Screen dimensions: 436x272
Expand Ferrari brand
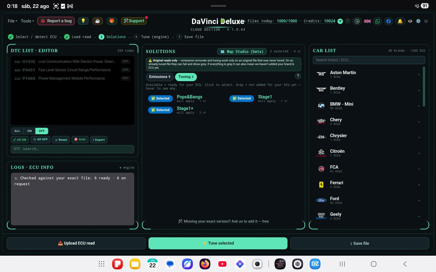coord(368,185)
